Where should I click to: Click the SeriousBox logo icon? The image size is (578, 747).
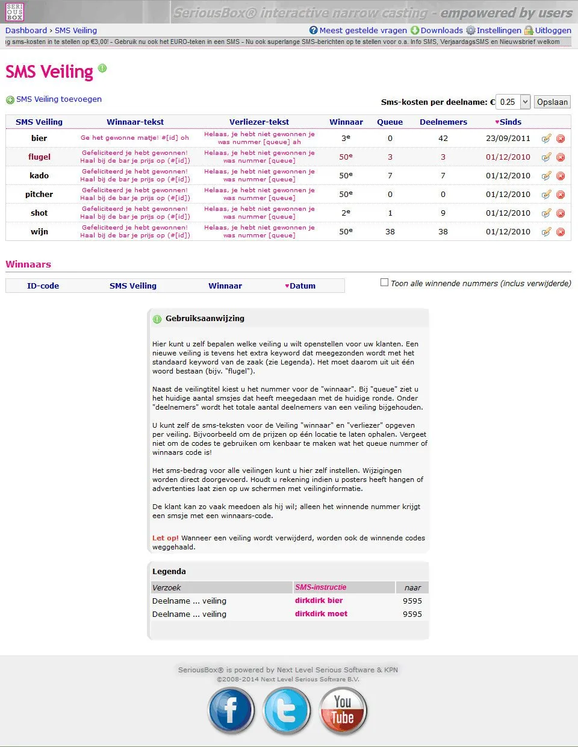point(14,12)
